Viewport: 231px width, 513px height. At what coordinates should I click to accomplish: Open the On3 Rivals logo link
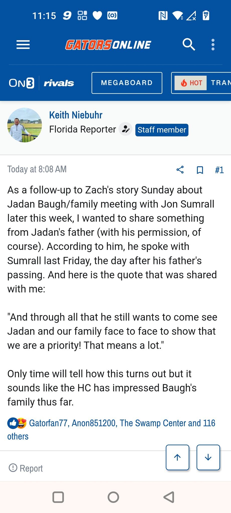(x=41, y=83)
